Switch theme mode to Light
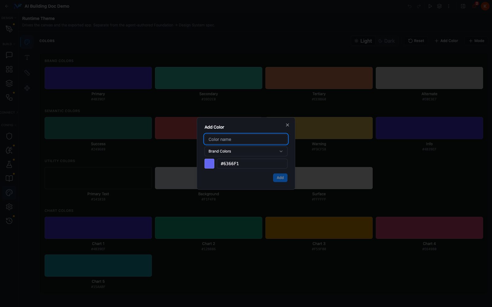The height and width of the screenshot is (307, 492). coord(363,41)
